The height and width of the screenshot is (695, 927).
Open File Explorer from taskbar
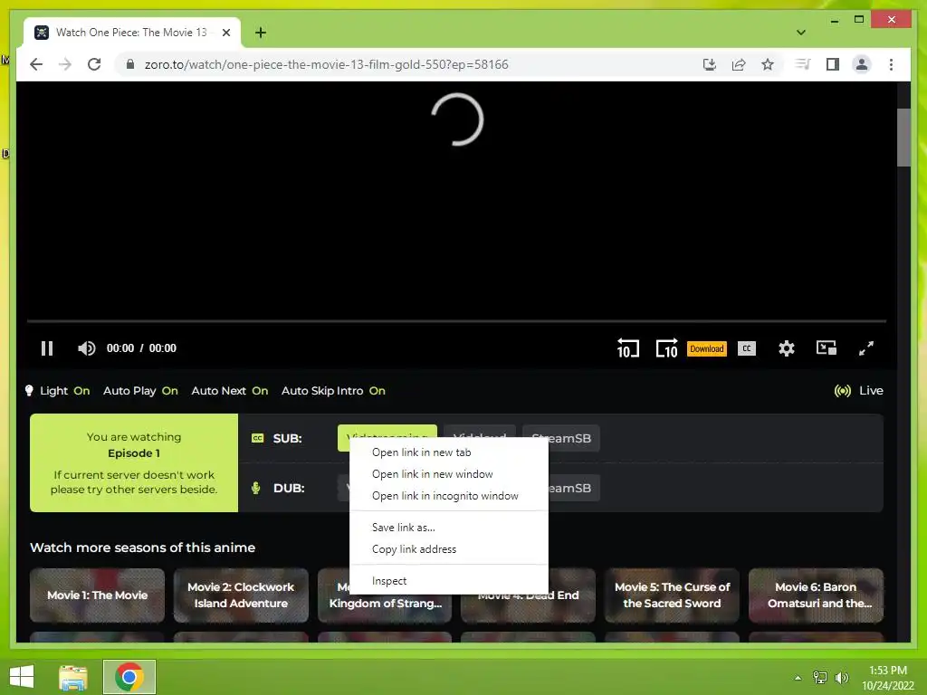pyautogui.click(x=73, y=677)
